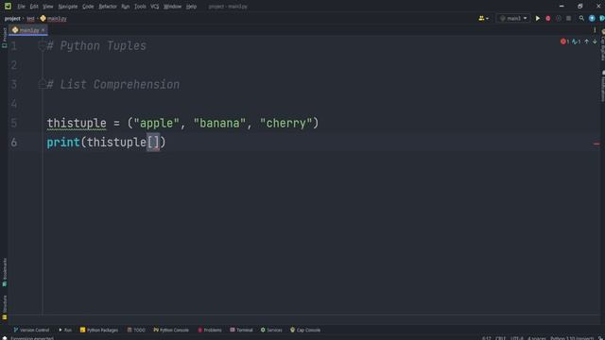605x340 pixels.
Task: Click the blue IDE update arrow icon
Action: [592, 18]
